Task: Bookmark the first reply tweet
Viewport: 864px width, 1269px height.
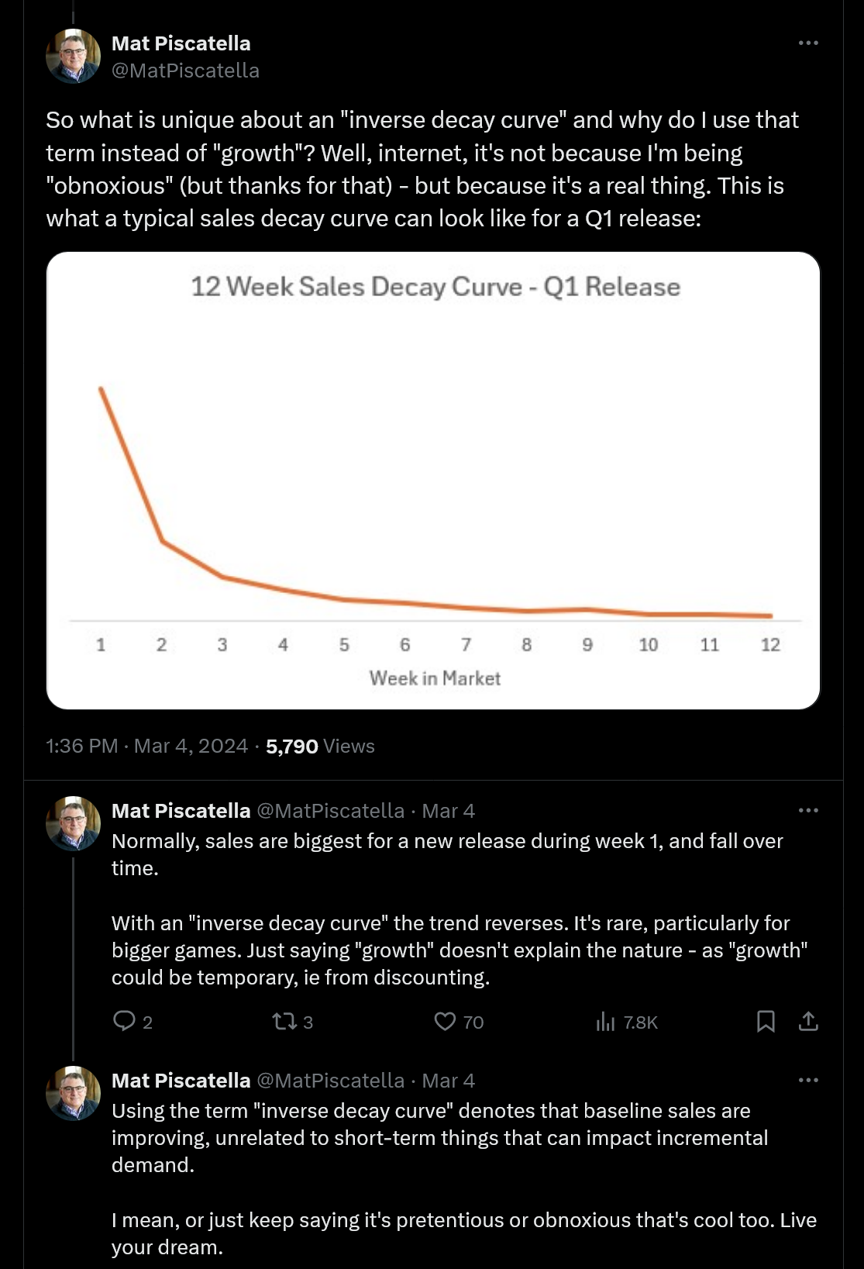Action: (x=766, y=1021)
